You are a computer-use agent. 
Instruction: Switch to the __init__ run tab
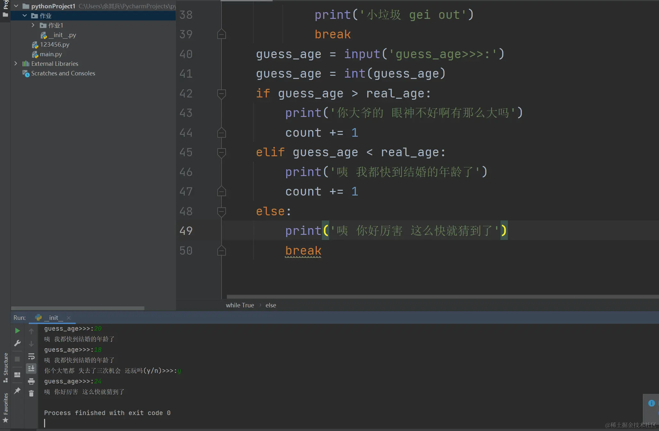(53, 318)
